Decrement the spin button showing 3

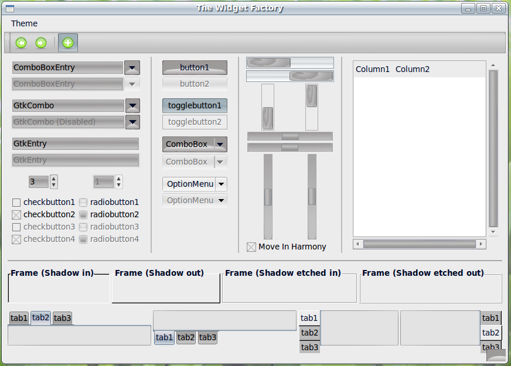(54, 185)
